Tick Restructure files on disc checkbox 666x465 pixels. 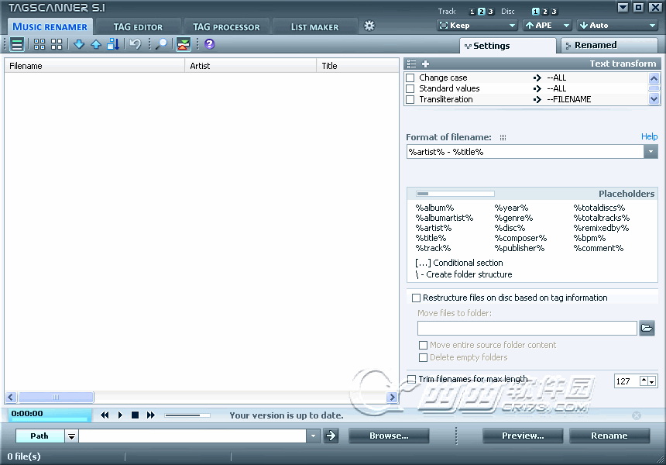pos(416,298)
